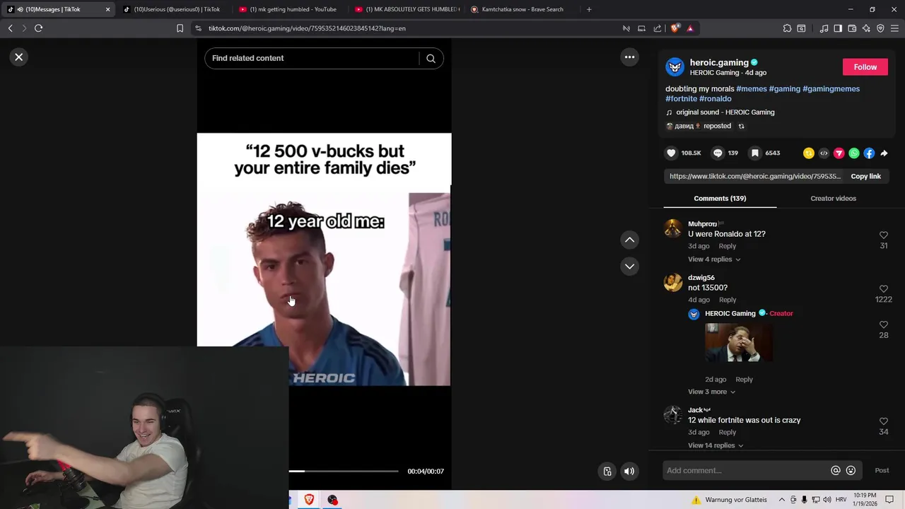Click the floating player icon beside speaker

(x=607, y=472)
